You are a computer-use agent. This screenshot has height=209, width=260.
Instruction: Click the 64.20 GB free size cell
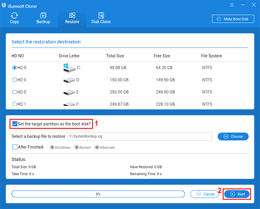click(164, 68)
